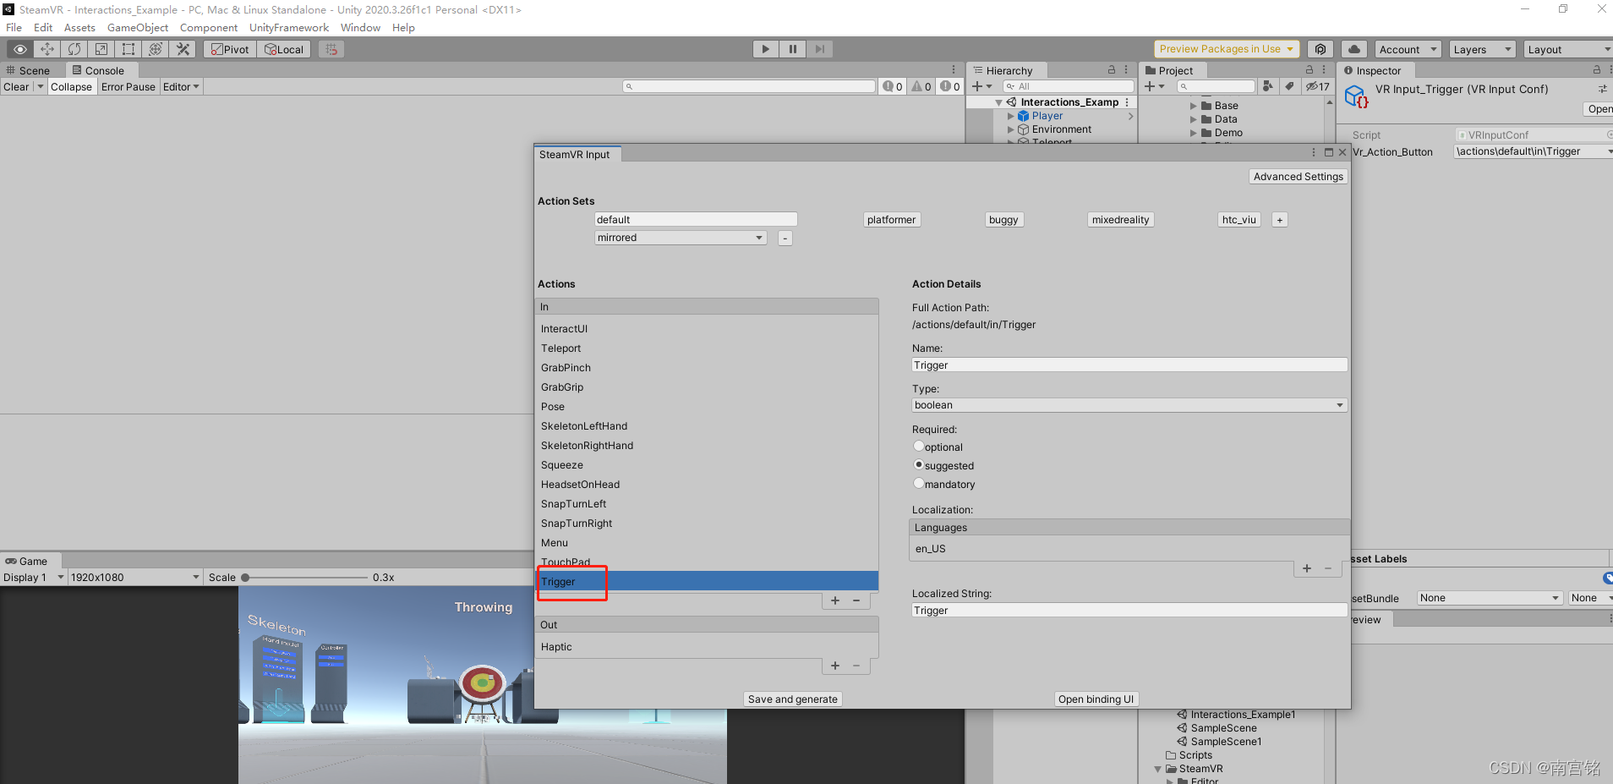Focus the Console search field
The height and width of the screenshot is (784, 1613).
tap(749, 86)
